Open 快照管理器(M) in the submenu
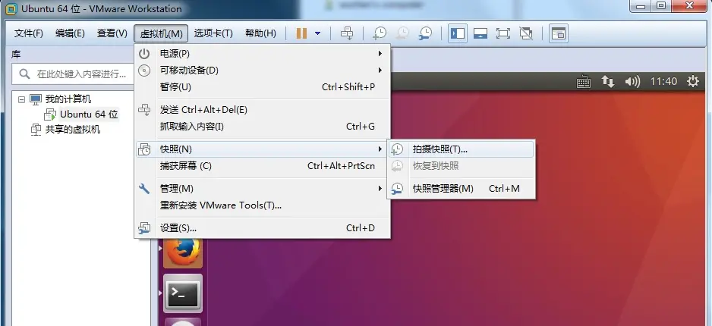712x326 pixels. coord(461,189)
